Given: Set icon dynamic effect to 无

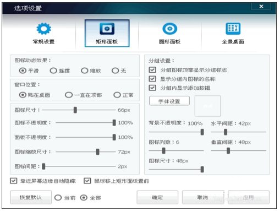Looking at the screenshot, I should coord(116,71).
